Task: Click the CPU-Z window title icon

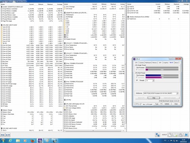Action: (x=135, y=59)
